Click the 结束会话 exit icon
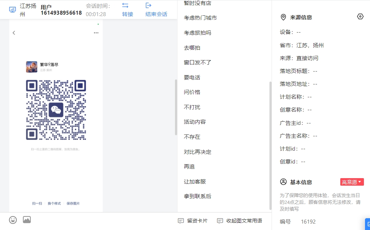Screen dimensions: 370x230 149,5
